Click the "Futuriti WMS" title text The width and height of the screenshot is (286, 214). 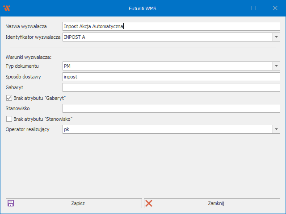(143, 8)
